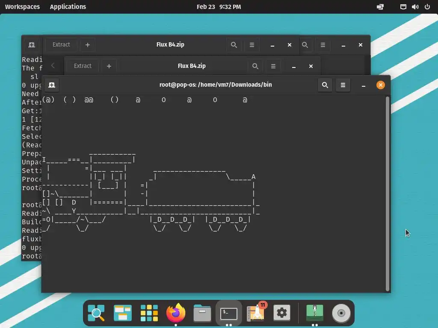The width and height of the screenshot is (438, 328).
Task: Click the front terminal vertical scrollbar
Action: 387,194
